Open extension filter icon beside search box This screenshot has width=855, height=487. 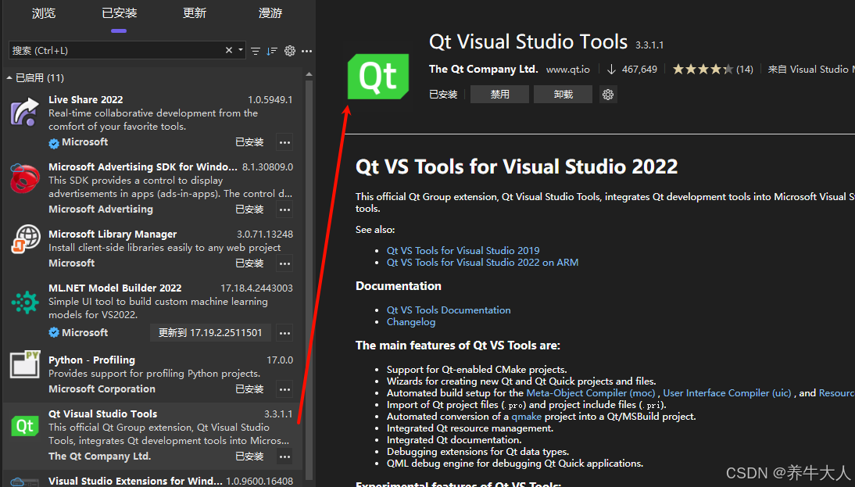pos(256,51)
